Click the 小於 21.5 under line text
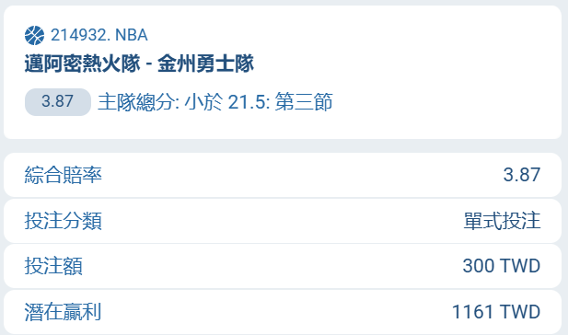This screenshot has height=335, width=568. (226, 102)
